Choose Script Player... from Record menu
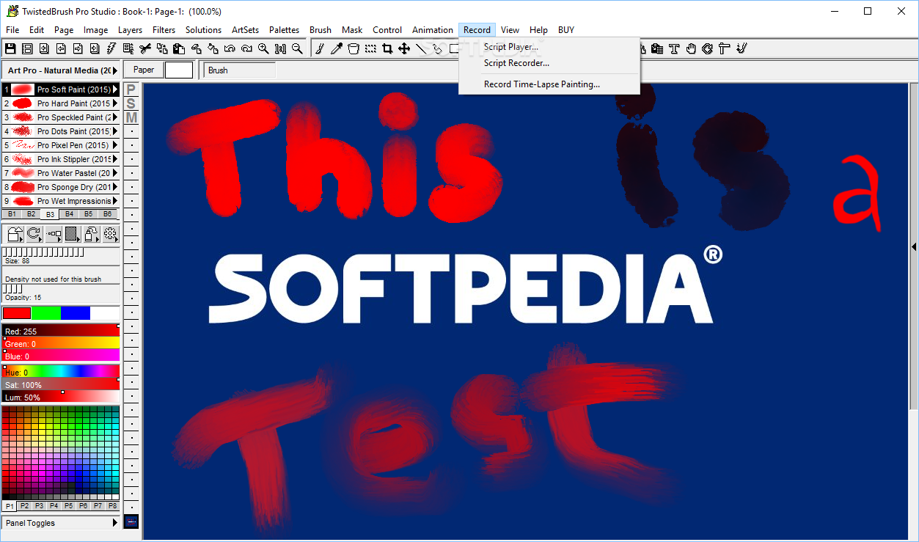 [x=510, y=47]
